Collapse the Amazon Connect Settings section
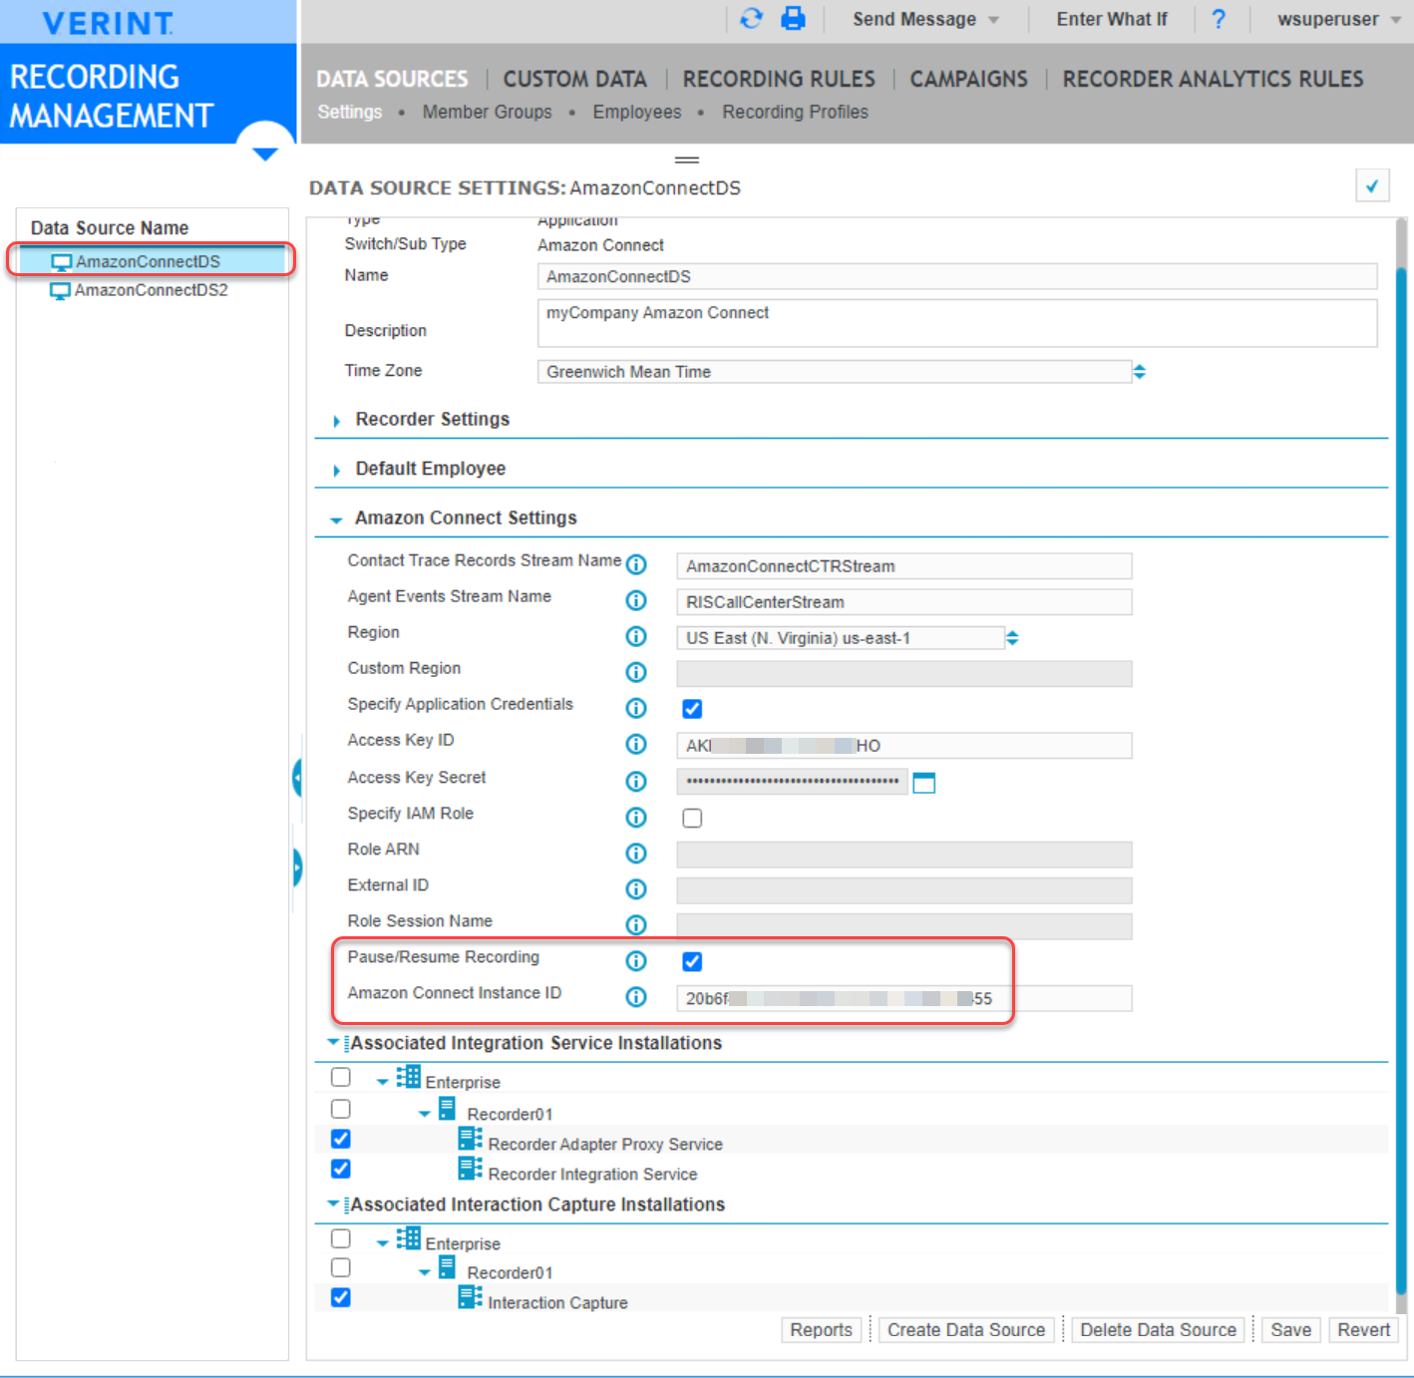The height and width of the screenshot is (1378, 1414). pos(336,519)
